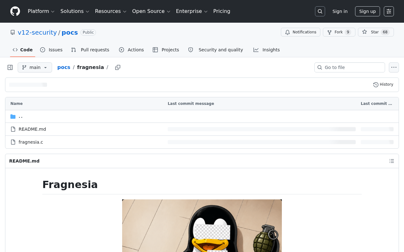
Task: Open the README outline list icon
Action: tap(392, 161)
